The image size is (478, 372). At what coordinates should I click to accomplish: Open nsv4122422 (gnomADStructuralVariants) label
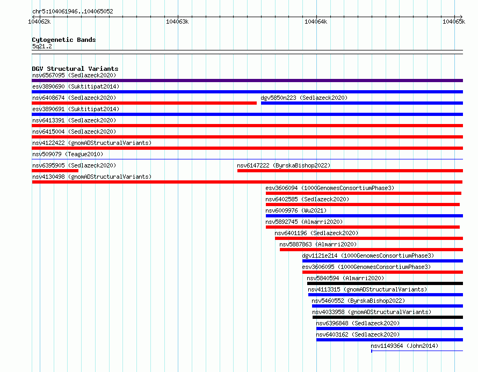[x=92, y=143]
